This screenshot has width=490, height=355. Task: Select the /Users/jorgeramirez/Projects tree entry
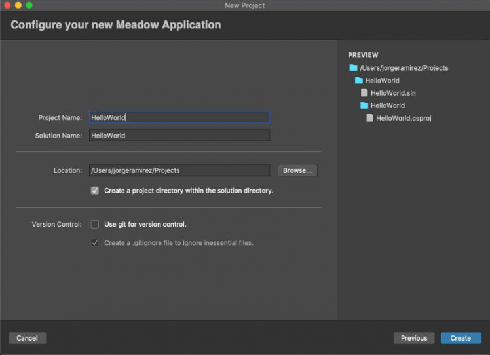pyautogui.click(x=404, y=68)
